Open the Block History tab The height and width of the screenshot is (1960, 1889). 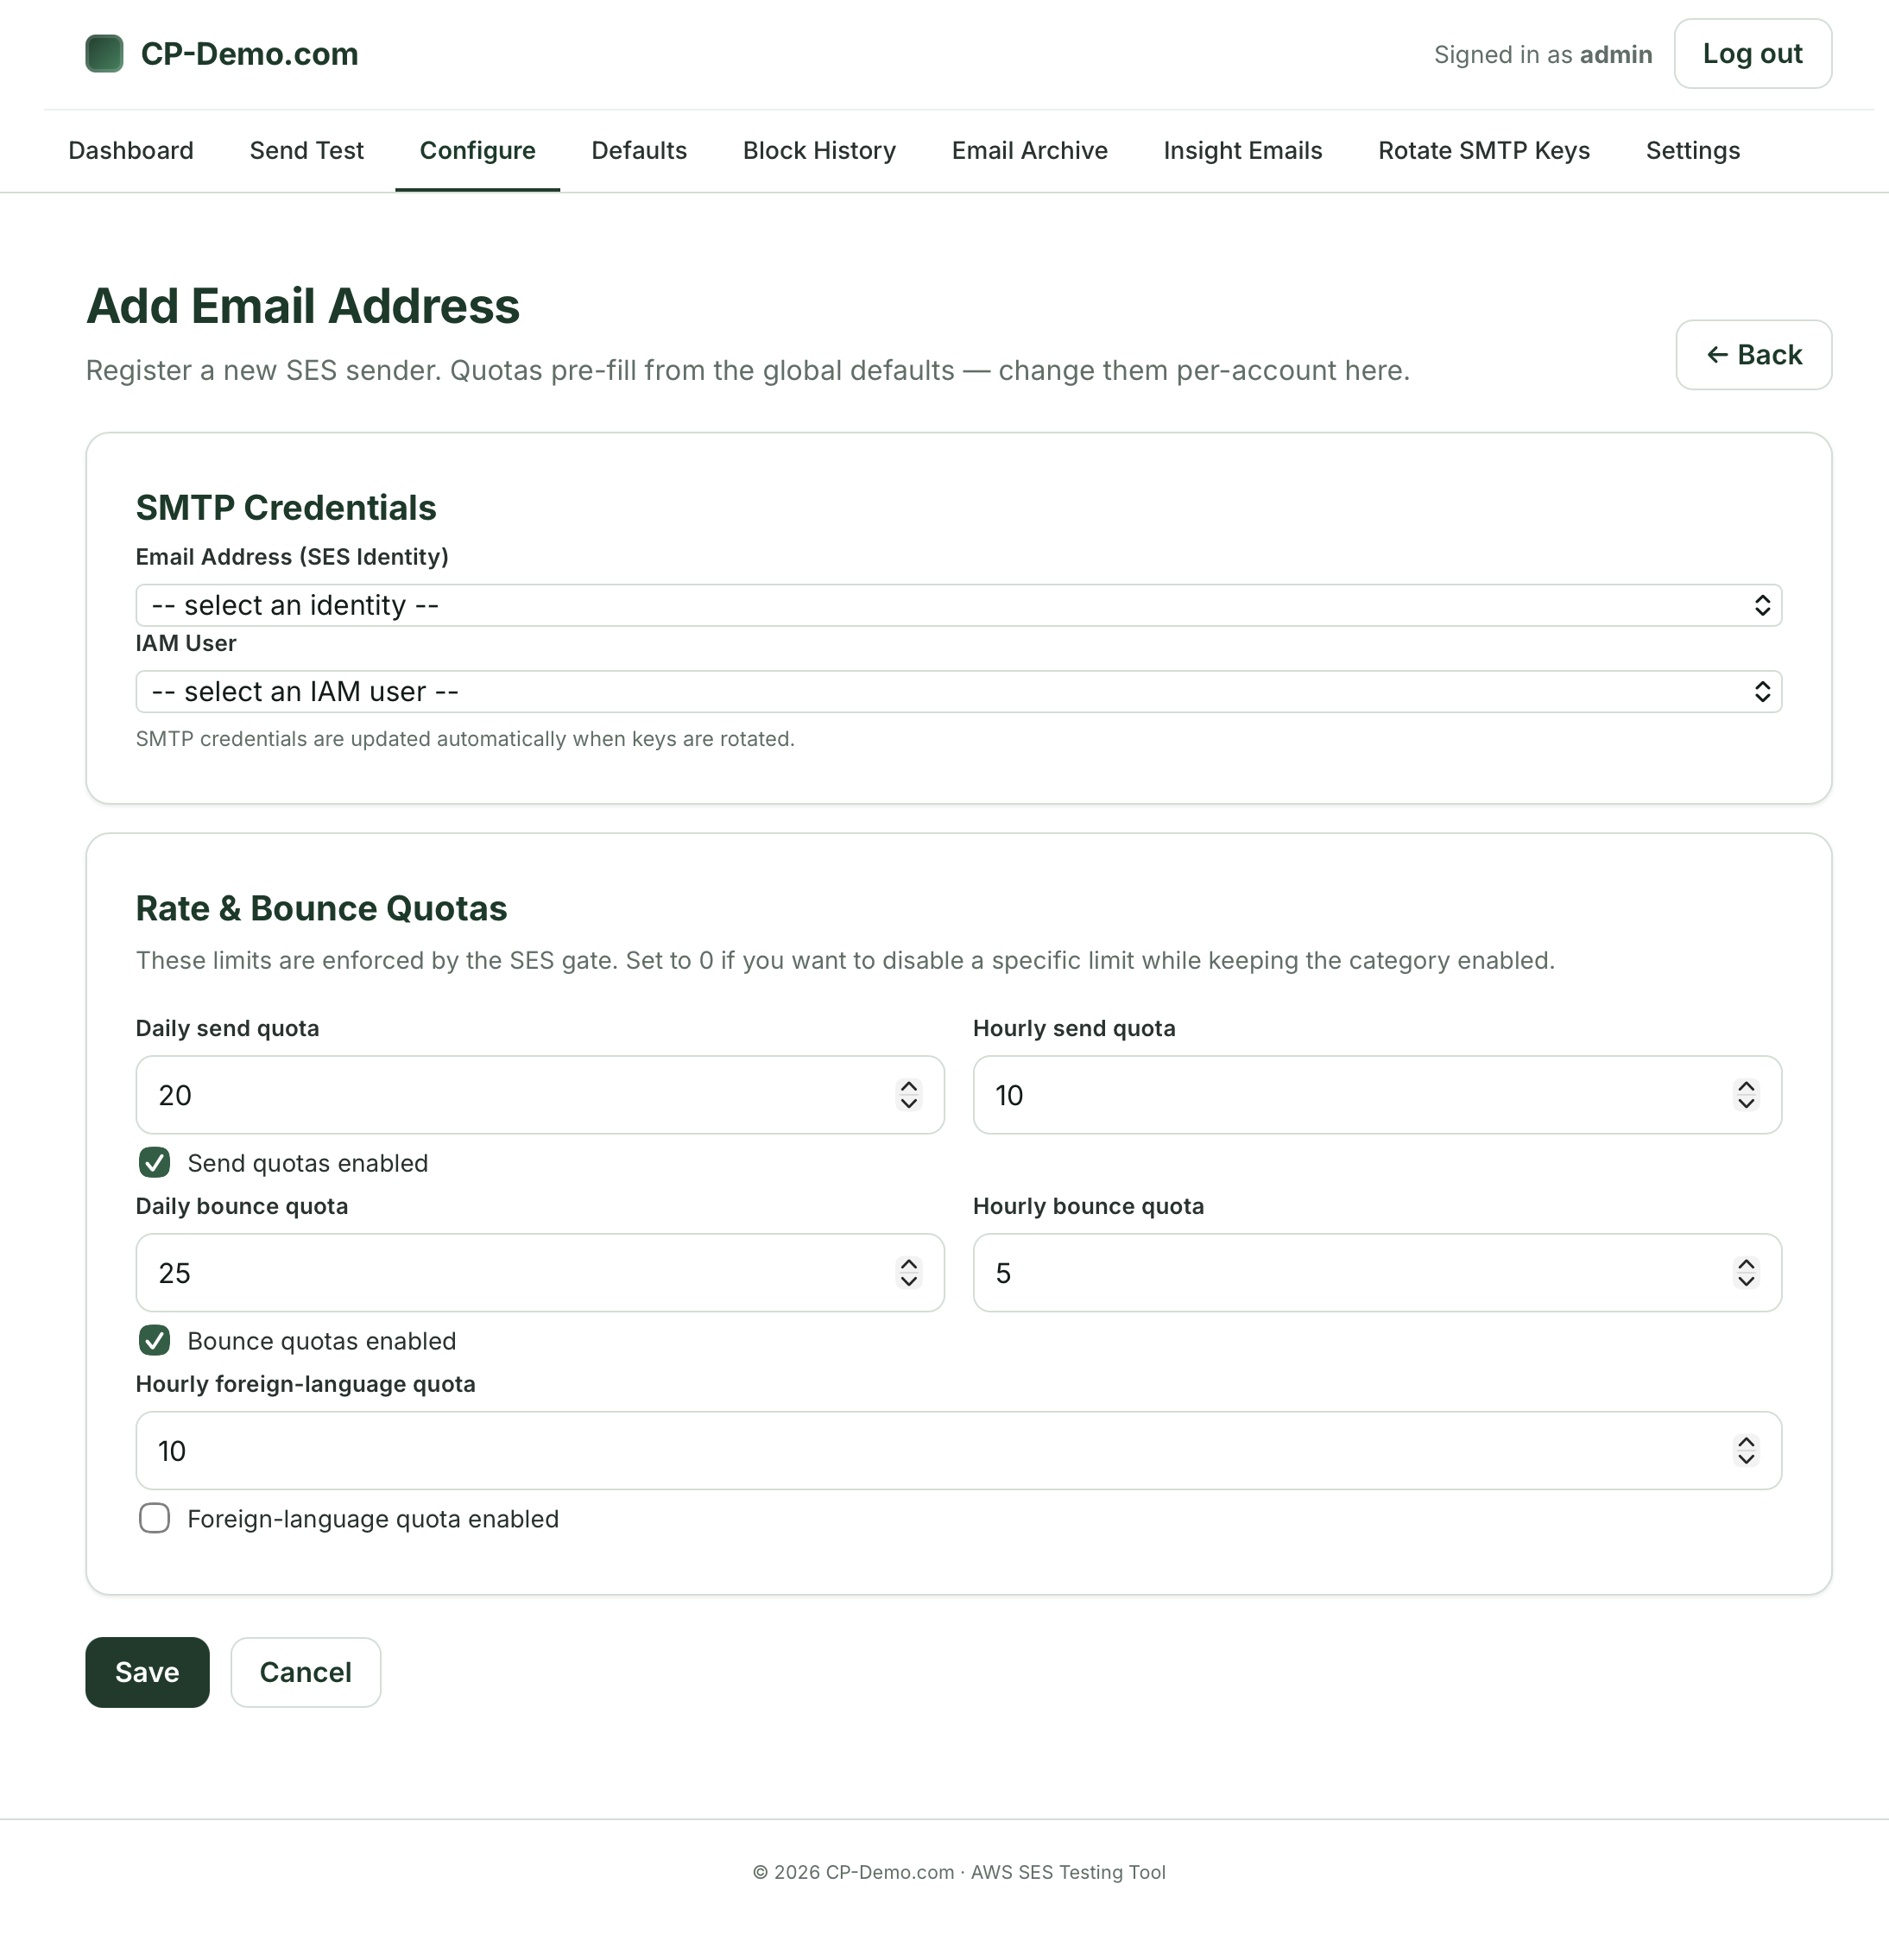click(x=819, y=150)
